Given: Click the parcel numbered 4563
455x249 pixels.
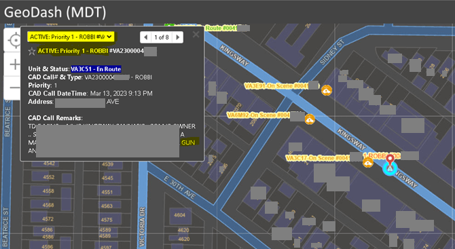Looking at the screenshot, I should pyautogui.click(x=107, y=206).
